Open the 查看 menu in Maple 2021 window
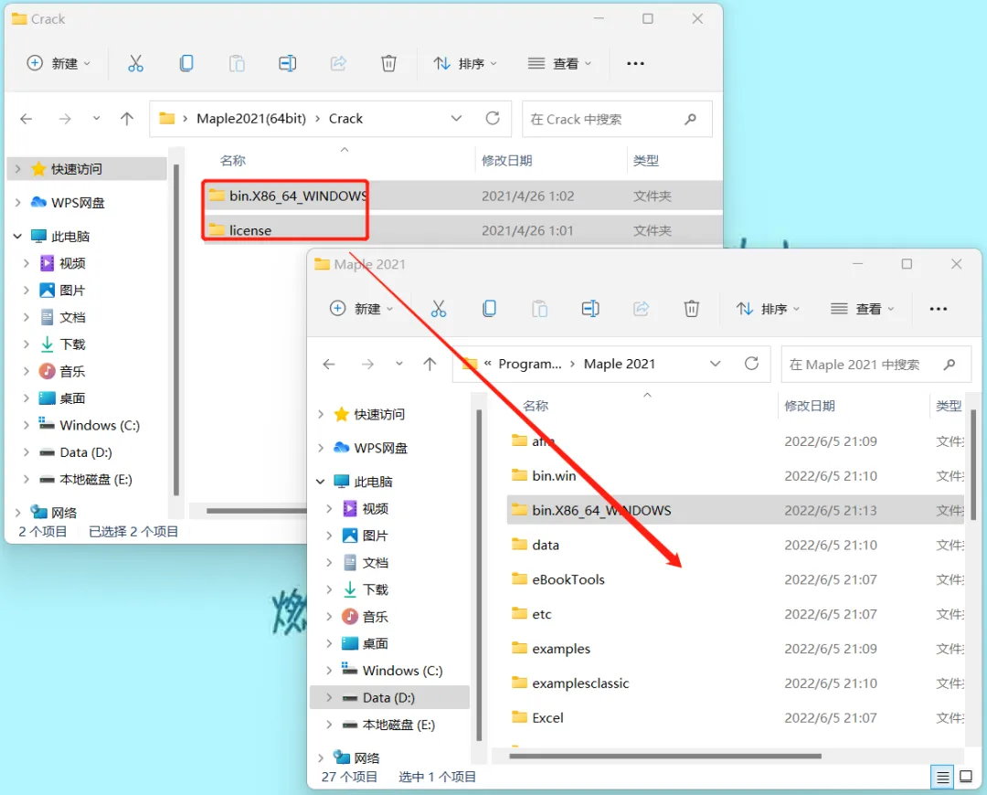The image size is (987, 795). point(863,309)
